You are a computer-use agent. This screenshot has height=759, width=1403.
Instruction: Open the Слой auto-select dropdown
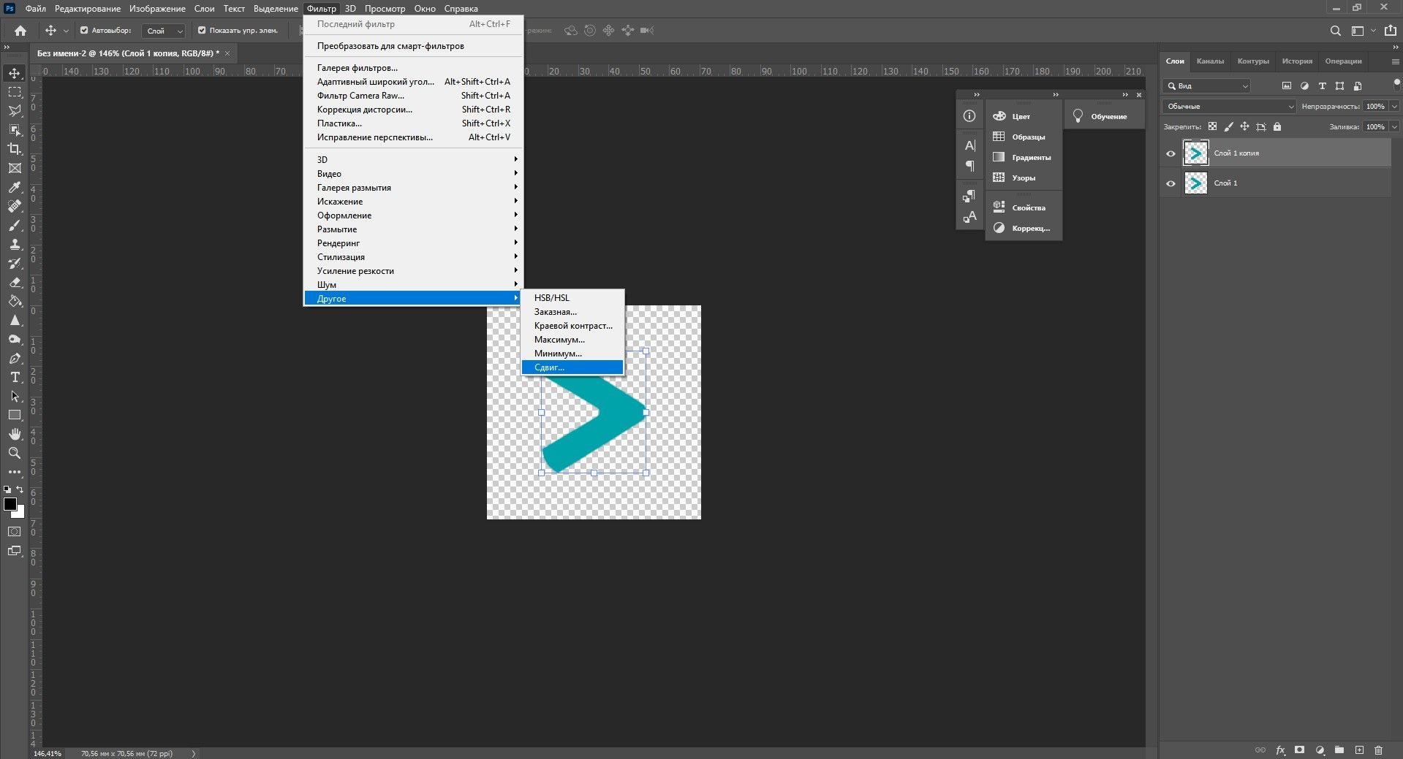click(164, 31)
